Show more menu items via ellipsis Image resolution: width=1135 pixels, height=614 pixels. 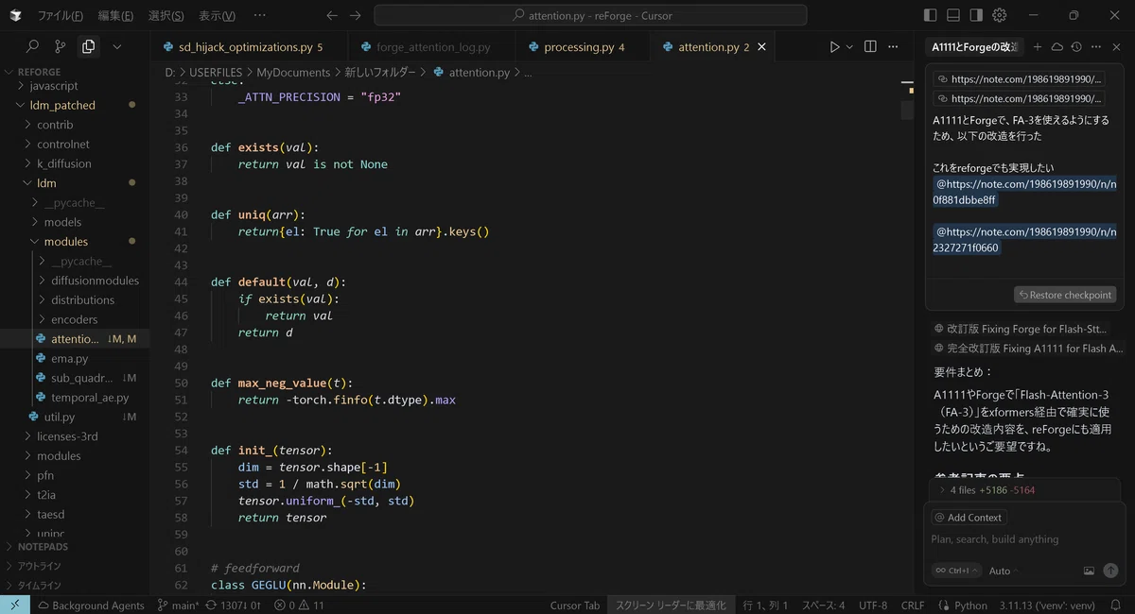point(260,15)
